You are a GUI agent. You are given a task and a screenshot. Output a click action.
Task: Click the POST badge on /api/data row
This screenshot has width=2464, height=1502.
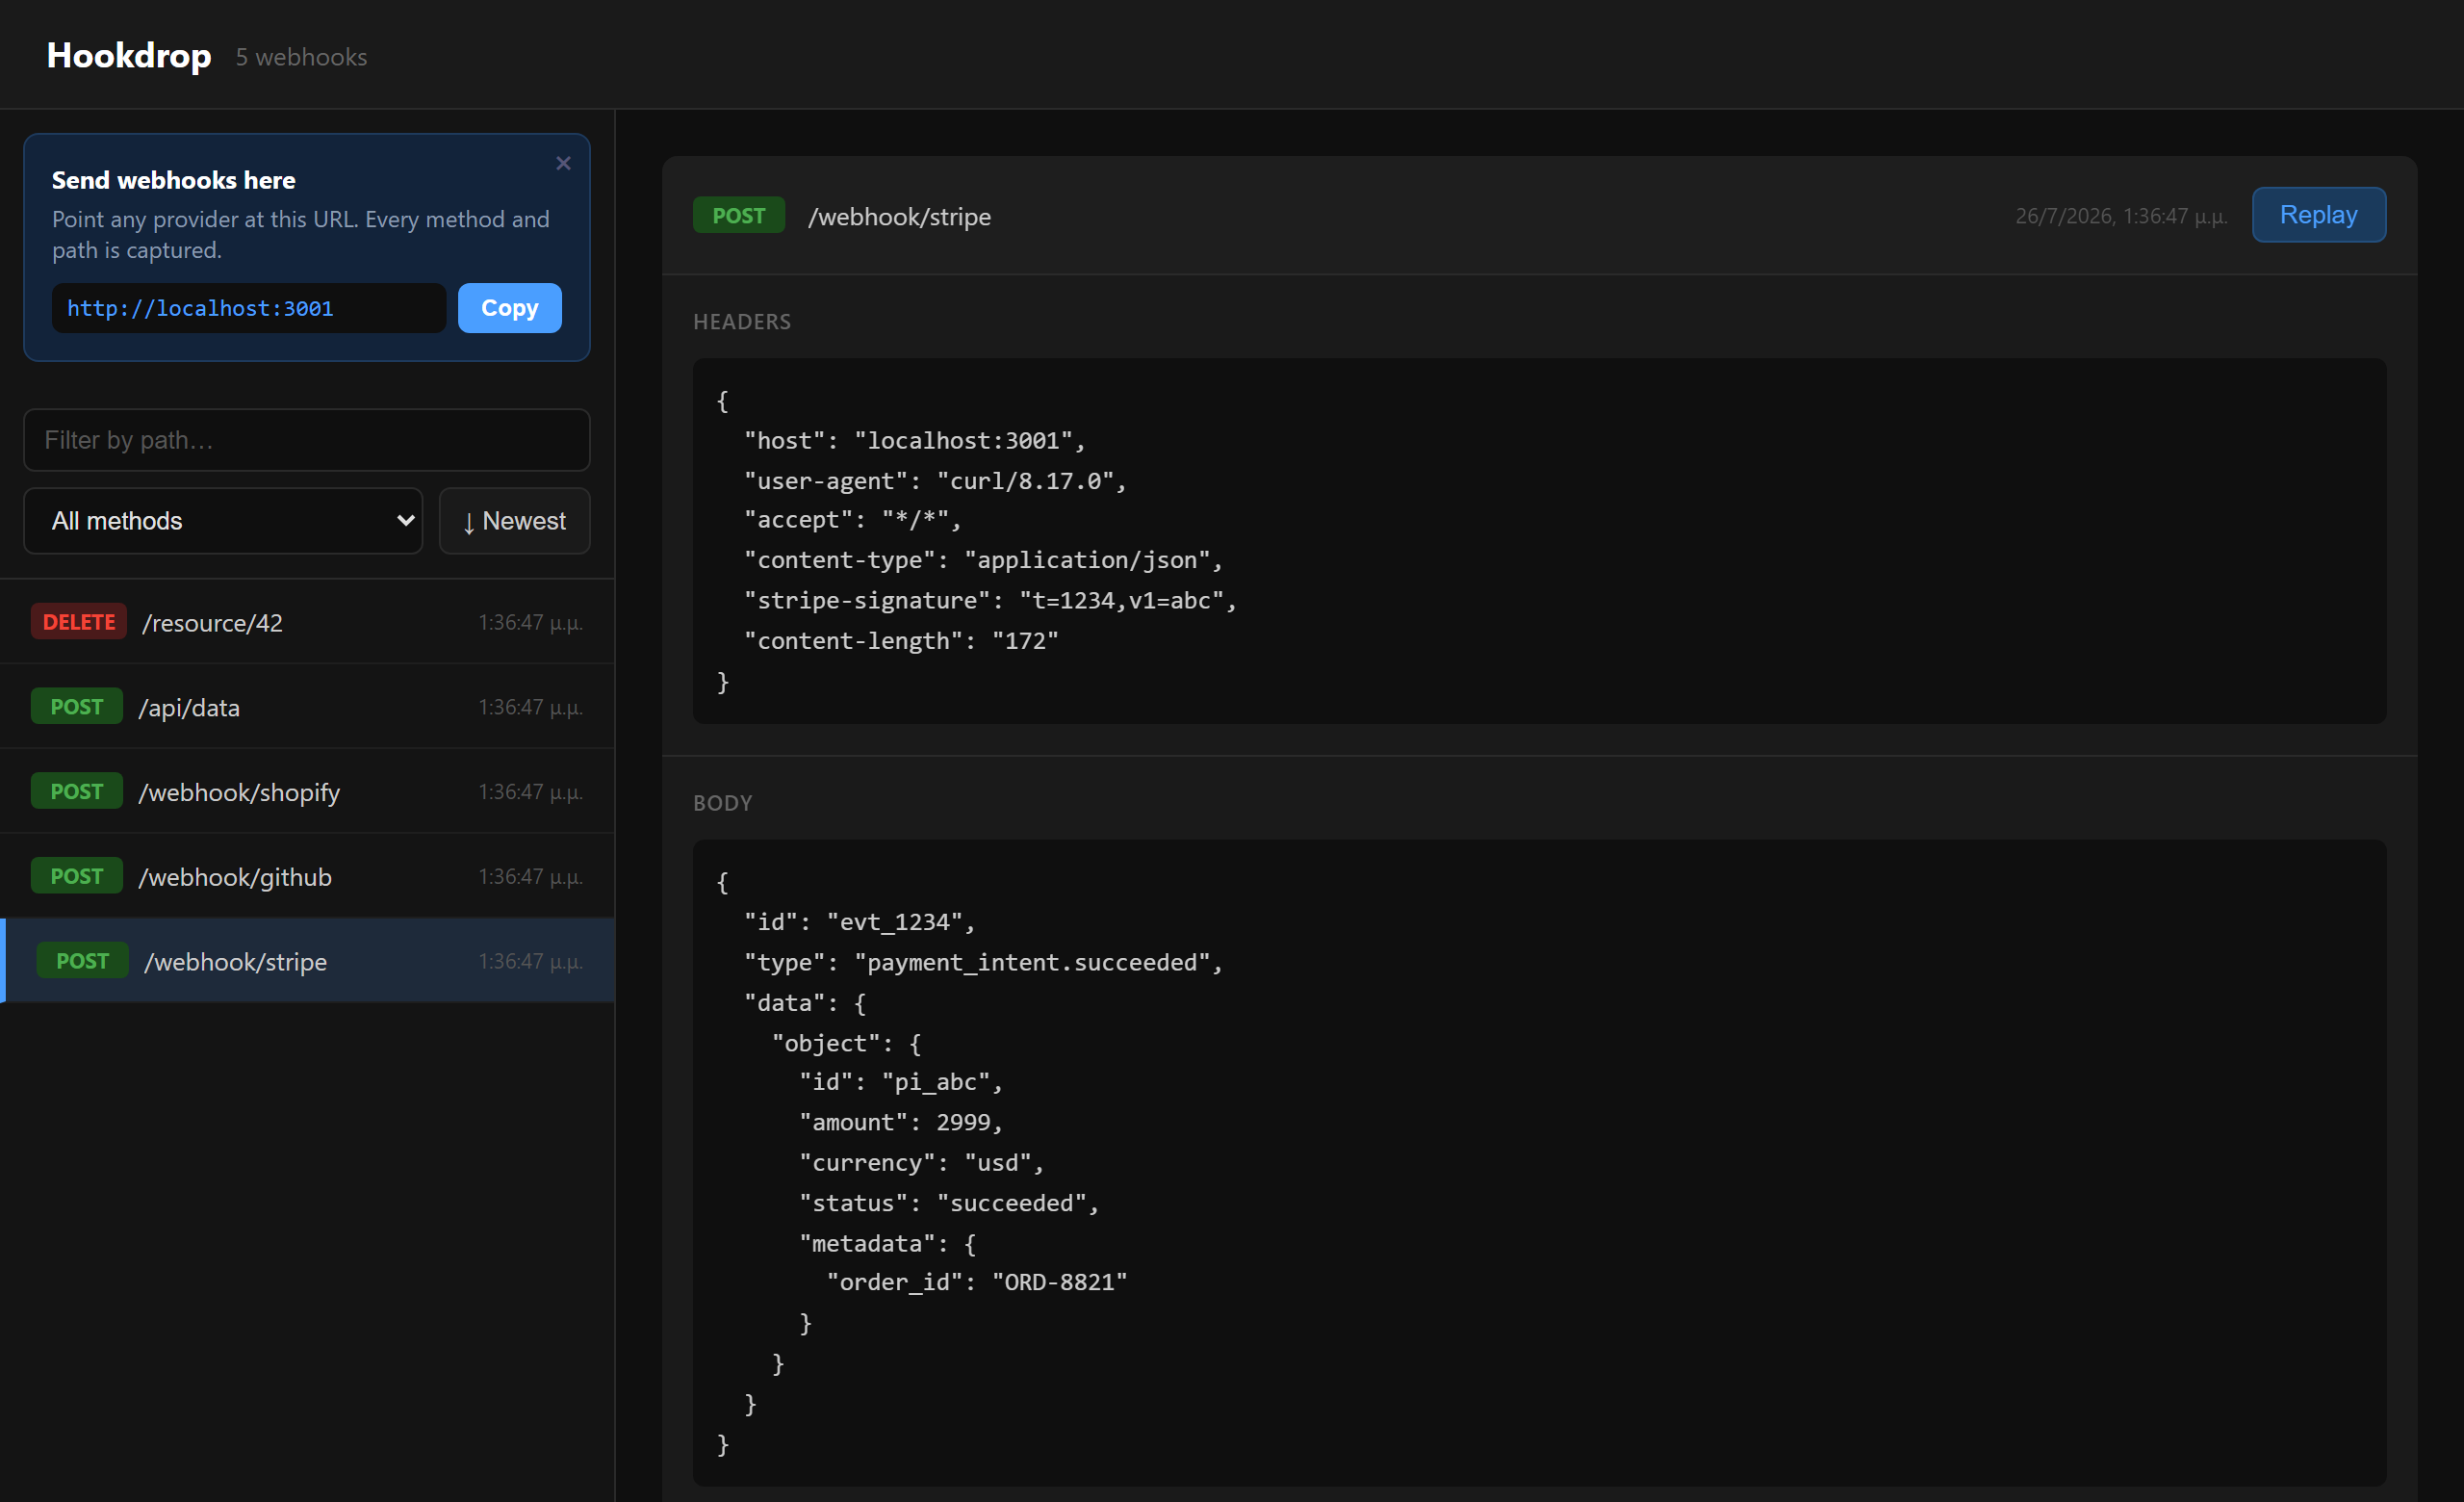(77, 707)
